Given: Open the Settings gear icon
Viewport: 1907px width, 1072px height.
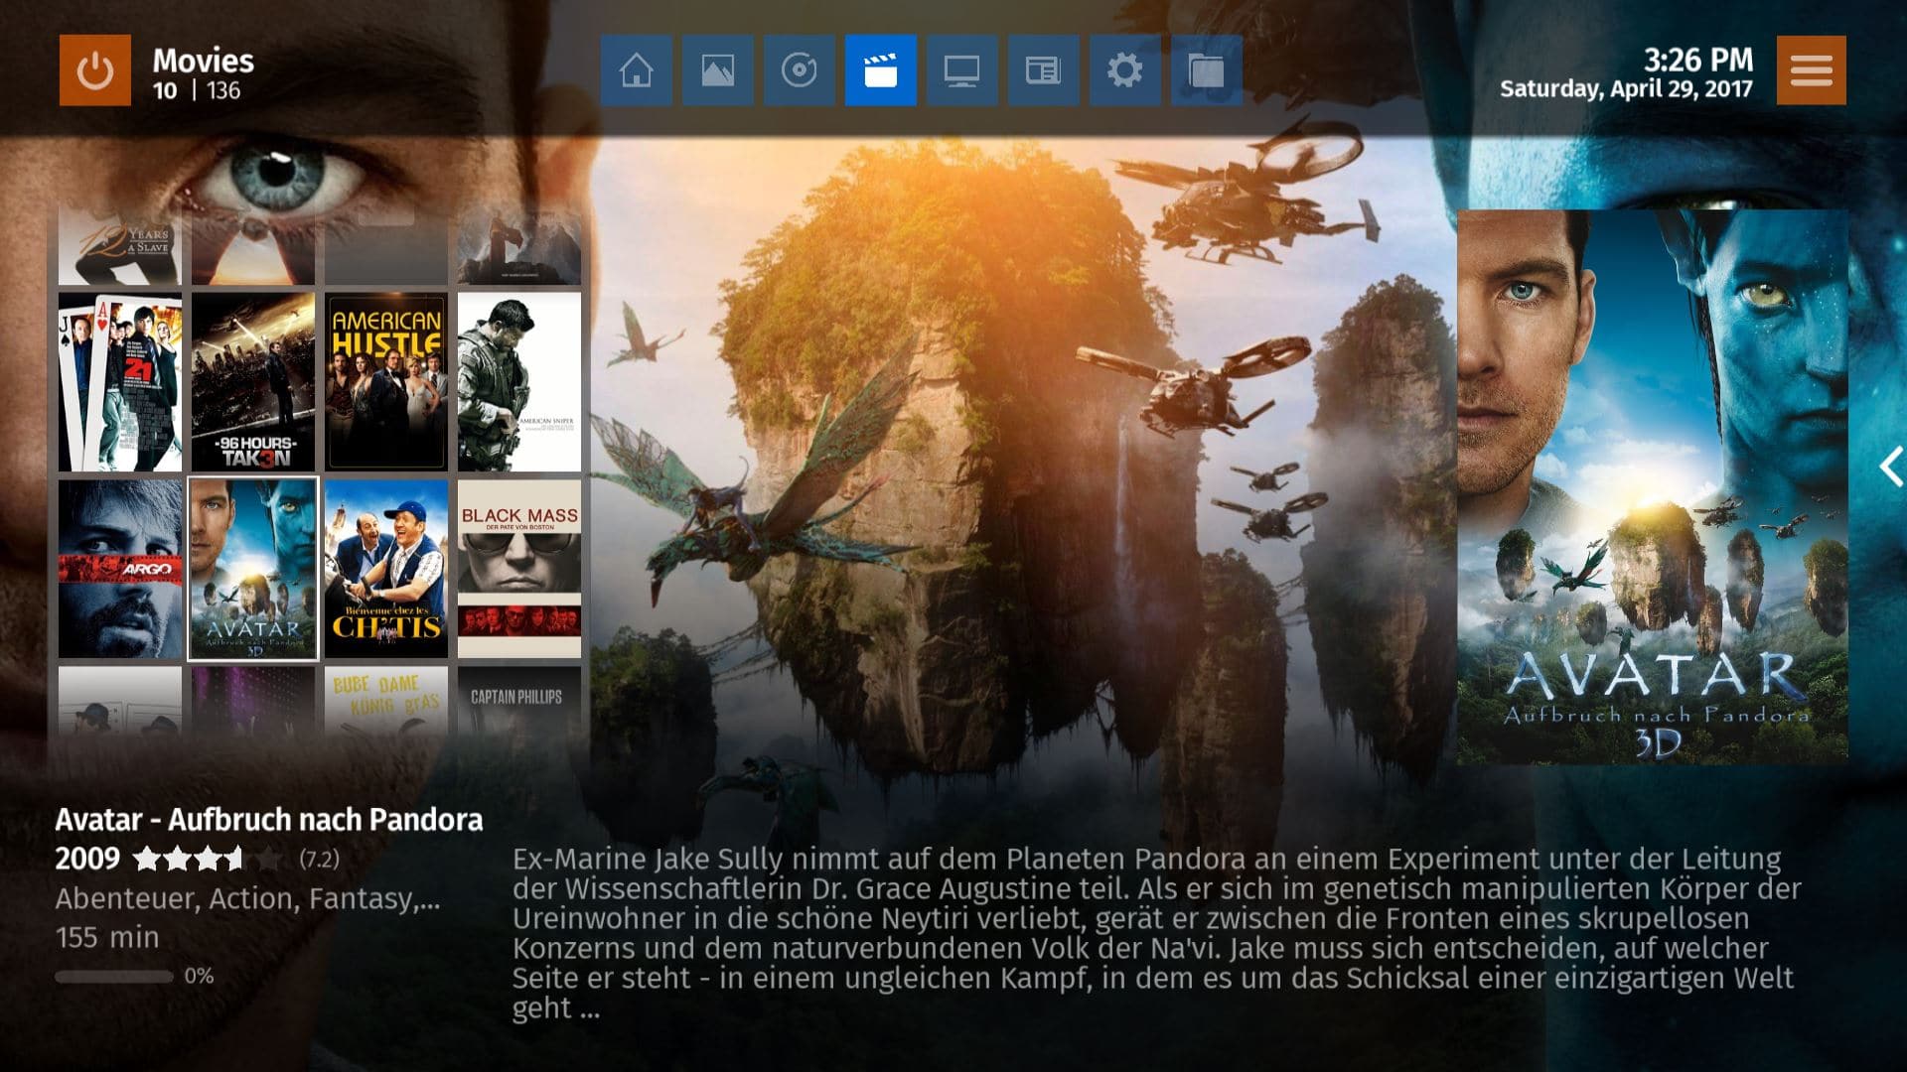Looking at the screenshot, I should (1124, 69).
